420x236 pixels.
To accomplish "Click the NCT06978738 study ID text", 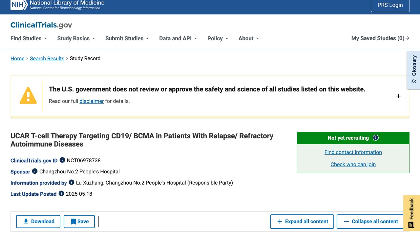I will [84, 160].
